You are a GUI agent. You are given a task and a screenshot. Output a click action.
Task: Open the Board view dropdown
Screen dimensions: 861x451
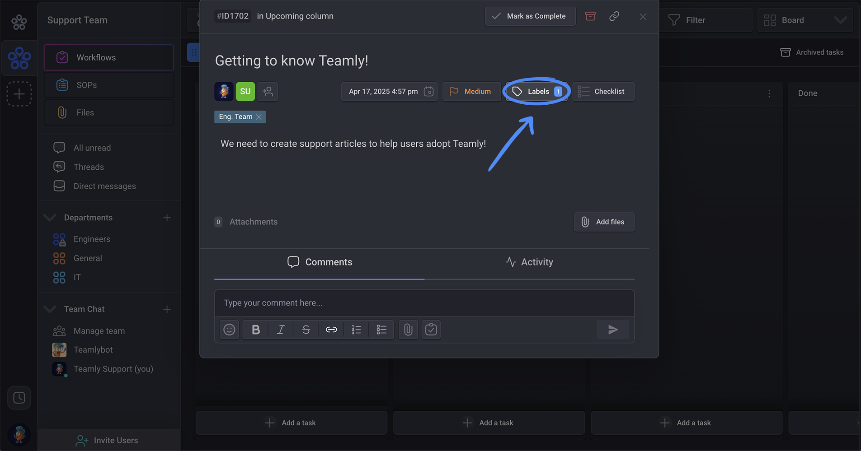[x=805, y=20]
